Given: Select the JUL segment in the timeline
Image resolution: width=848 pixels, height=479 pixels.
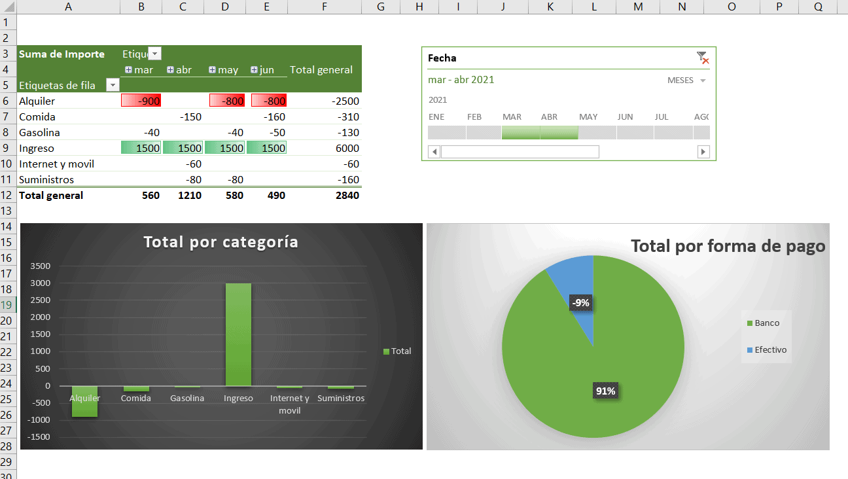Looking at the screenshot, I should [x=673, y=132].
